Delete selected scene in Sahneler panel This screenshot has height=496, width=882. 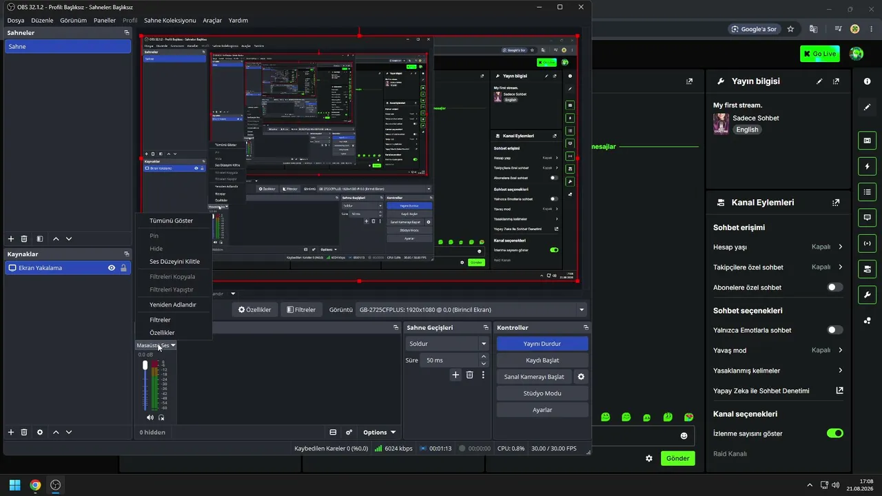click(x=24, y=239)
